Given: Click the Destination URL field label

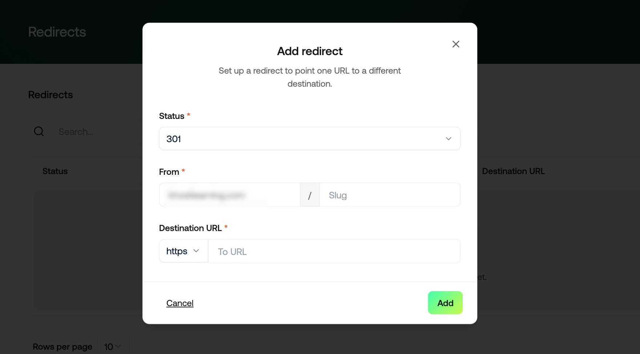Looking at the screenshot, I should [190, 228].
